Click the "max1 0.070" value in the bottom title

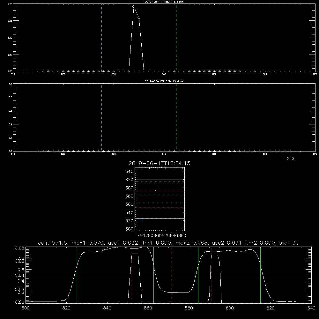88,243
